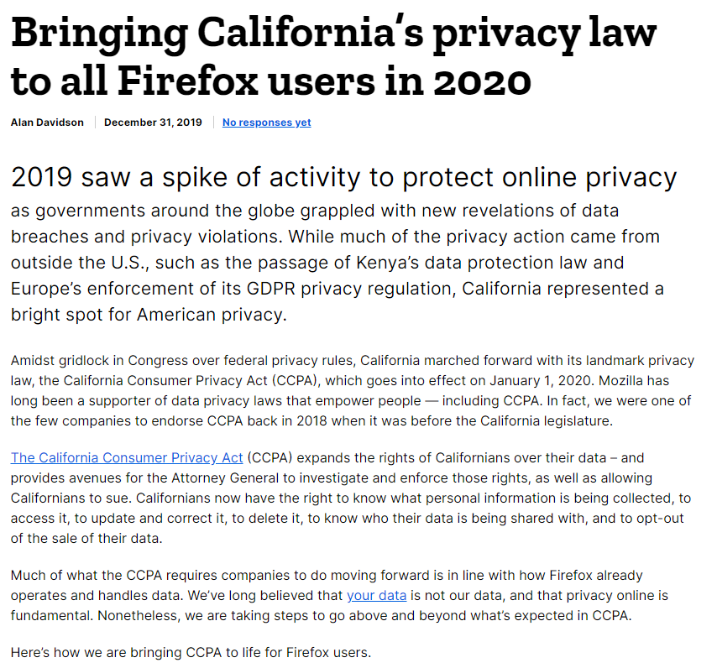
Task: Open The California Consumer Privacy Act link
Action: click(127, 458)
